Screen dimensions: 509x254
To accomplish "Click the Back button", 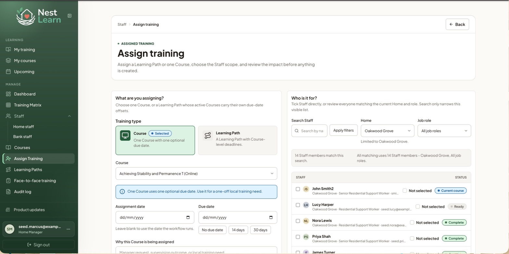I will (x=457, y=24).
